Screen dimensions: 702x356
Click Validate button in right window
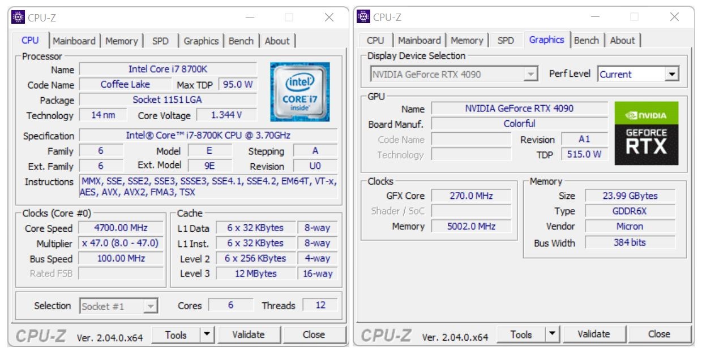click(x=594, y=335)
